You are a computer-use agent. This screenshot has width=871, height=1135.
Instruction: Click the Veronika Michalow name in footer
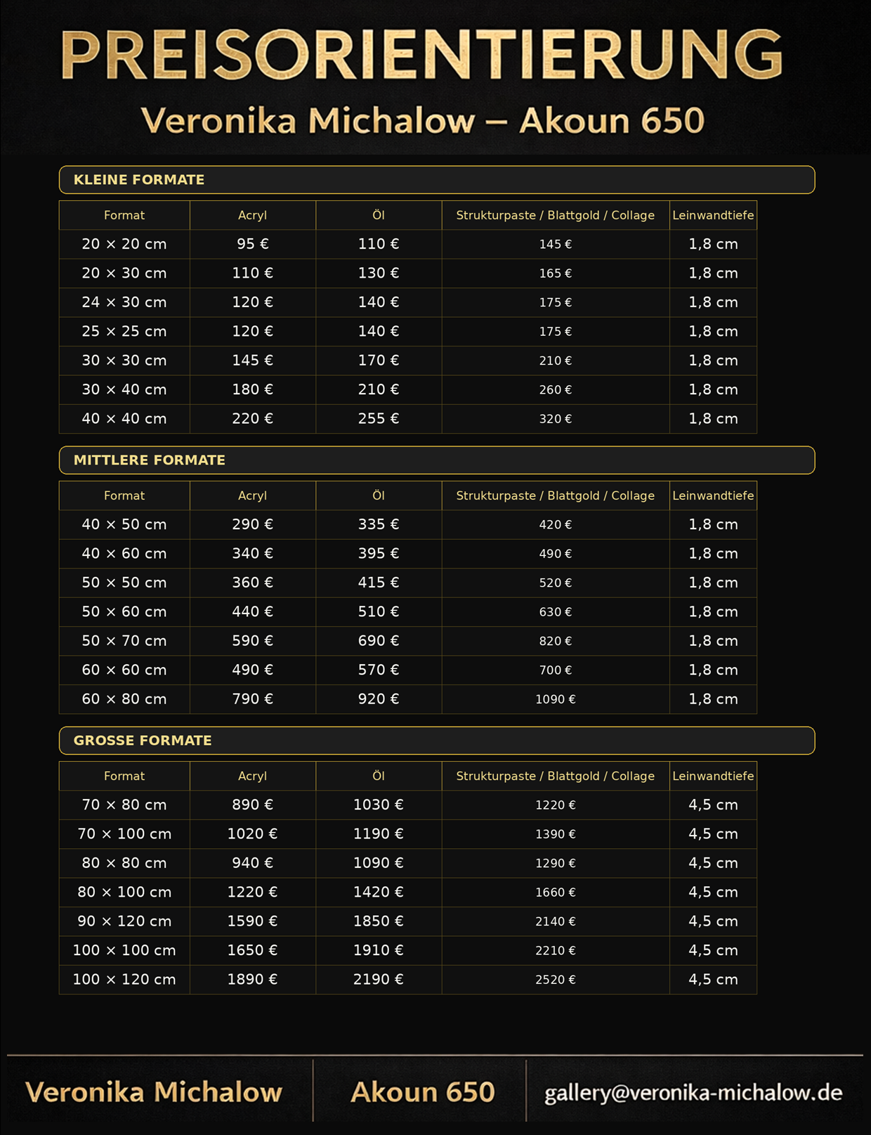(x=154, y=1092)
